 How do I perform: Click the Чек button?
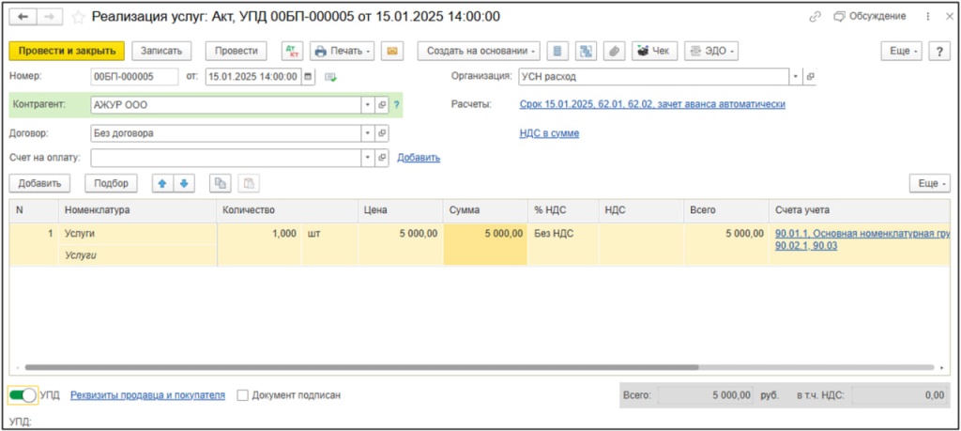pos(655,51)
